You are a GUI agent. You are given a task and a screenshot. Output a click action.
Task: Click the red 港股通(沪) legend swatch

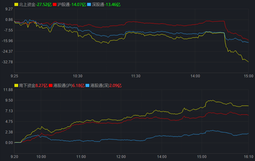pos(51,85)
